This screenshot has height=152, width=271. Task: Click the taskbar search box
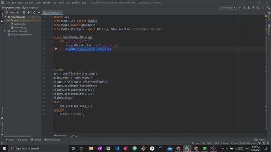point(39,148)
